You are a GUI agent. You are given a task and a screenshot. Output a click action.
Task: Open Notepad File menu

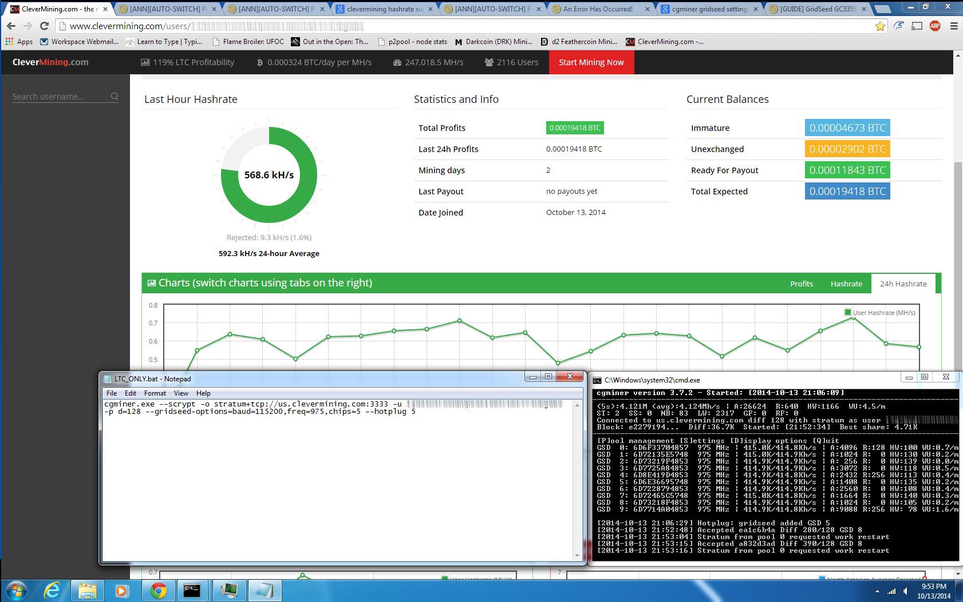pyautogui.click(x=112, y=393)
